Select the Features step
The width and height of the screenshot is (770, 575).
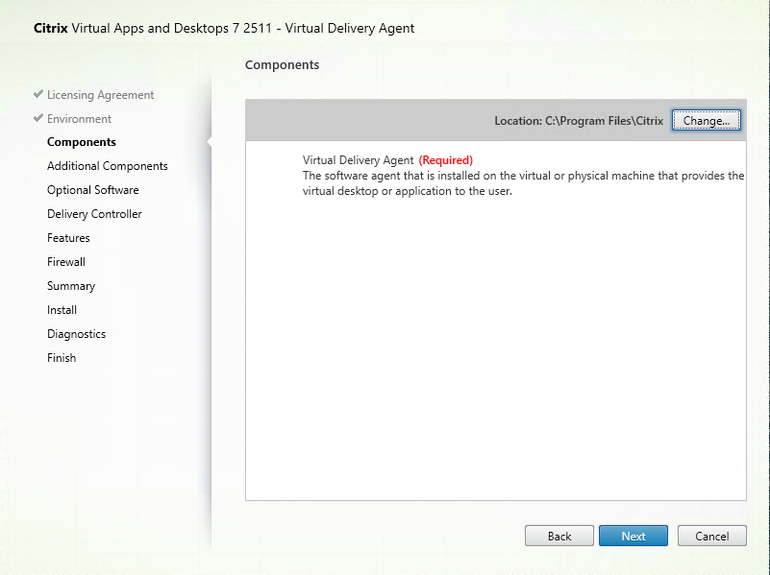[68, 237]
